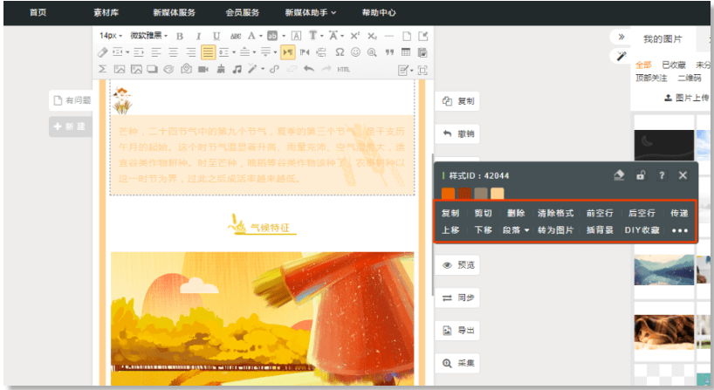Apply strikethrough (ABC) formatting
Image resolution: width=714 pixels, height=390 pixels.
pyautogui.click(x=236, y=37)
